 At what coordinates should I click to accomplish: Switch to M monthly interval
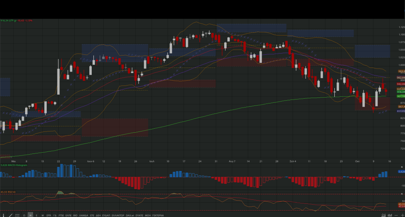(x=43, y=215)
